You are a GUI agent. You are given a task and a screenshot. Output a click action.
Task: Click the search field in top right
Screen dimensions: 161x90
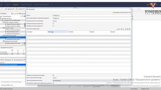coord(149,9)
